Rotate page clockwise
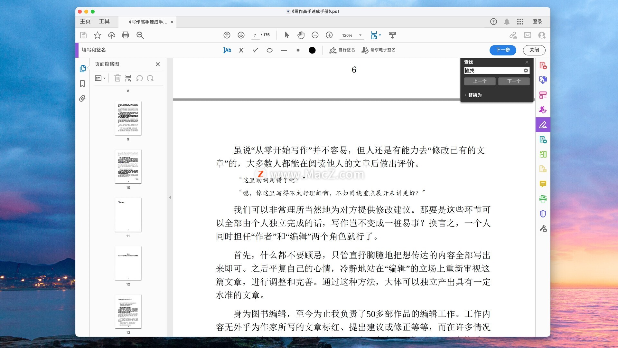Image resolution: width=618 pixels, height=348 pixels. coord(150,78)
